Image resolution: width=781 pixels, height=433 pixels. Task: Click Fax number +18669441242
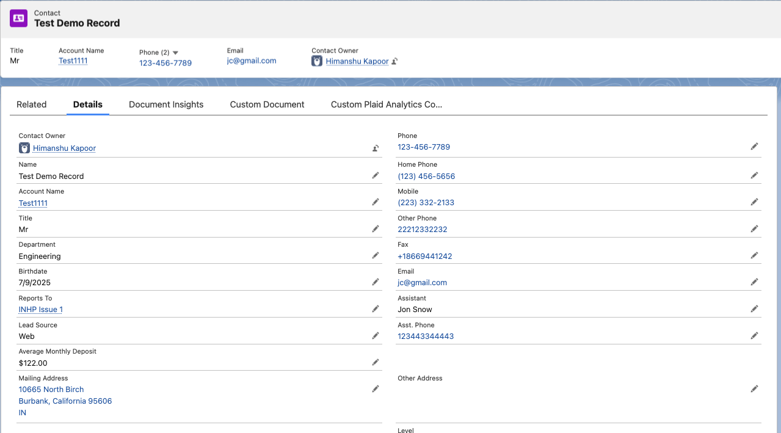(x=425, y=257)
